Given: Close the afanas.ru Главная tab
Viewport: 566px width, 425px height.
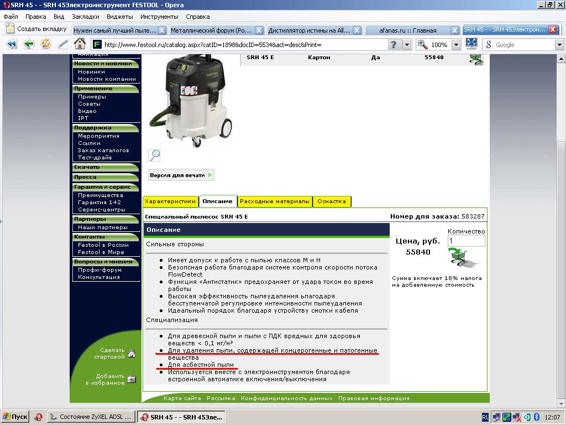Looking at the screenshot, I should point(455,30).
